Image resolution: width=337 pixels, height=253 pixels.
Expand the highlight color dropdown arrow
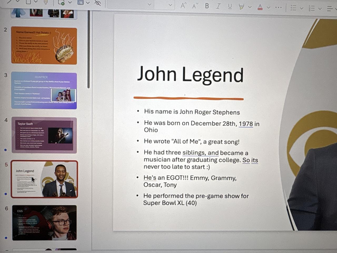(x=250, y=7)
